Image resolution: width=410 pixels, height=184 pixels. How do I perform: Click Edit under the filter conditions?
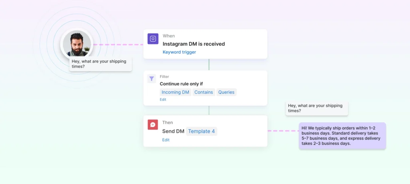(x=163, y=100)
